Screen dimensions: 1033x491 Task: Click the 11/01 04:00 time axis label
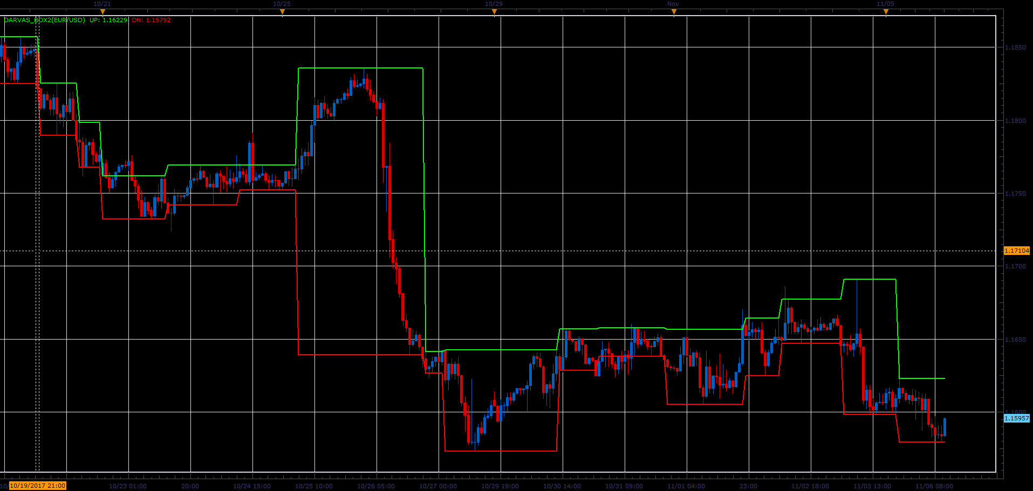(686, 486)
